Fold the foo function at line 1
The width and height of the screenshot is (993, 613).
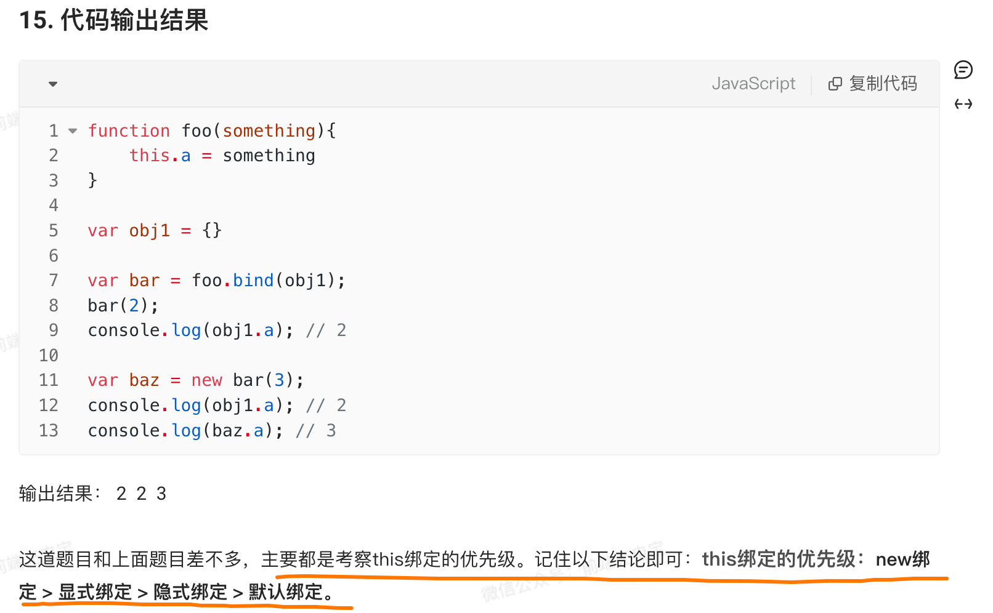coord(73,131)
